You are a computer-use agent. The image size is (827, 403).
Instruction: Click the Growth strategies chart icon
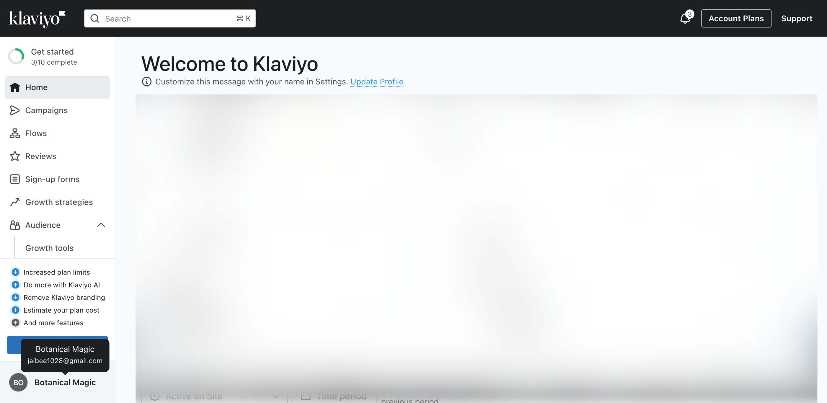tap(15, 202)
